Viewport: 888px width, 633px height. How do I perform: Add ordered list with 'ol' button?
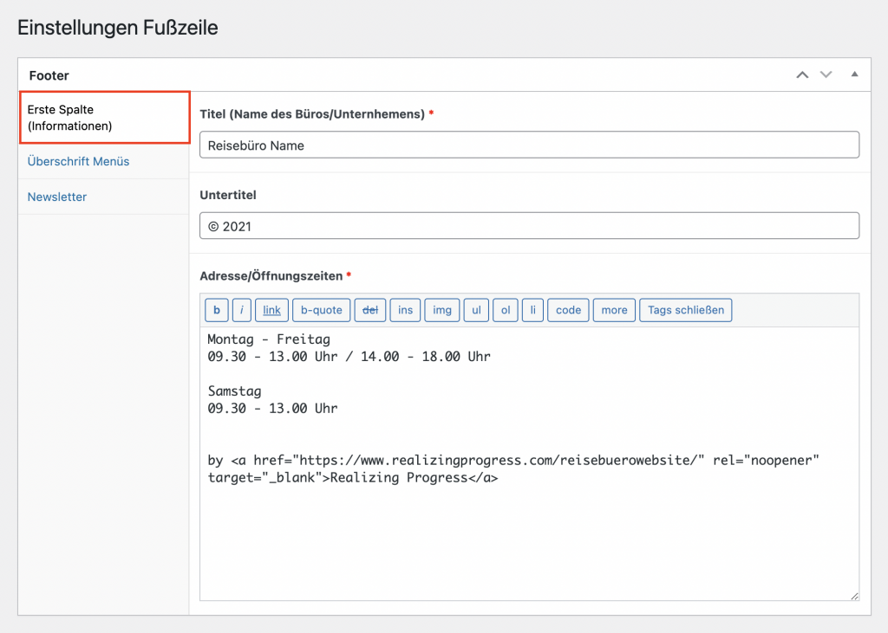(506, 310)
